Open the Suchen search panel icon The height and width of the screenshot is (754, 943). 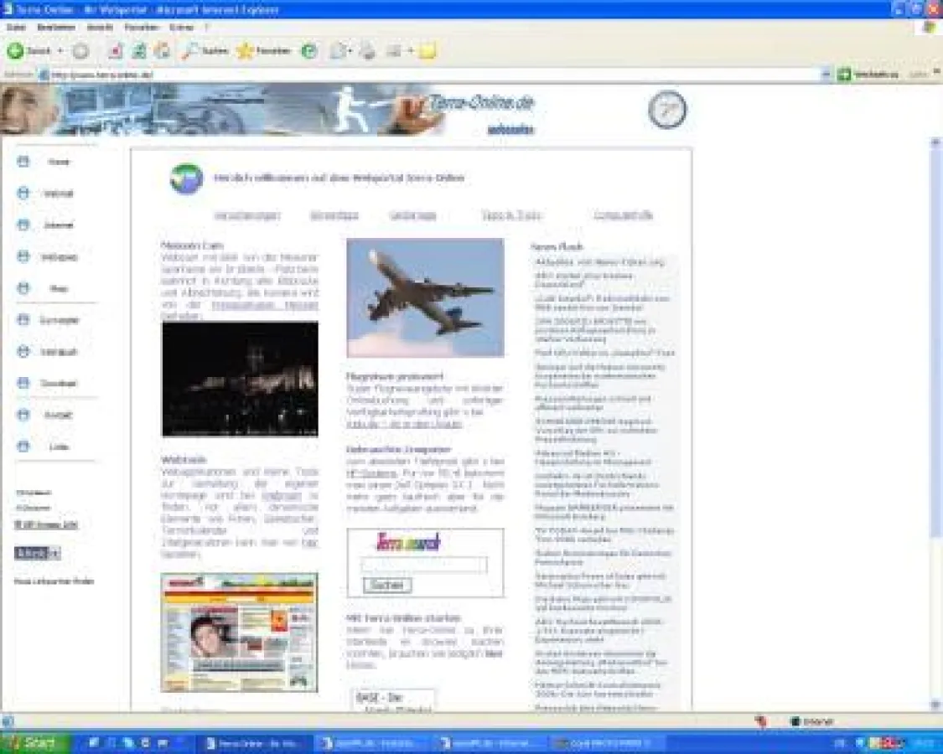pyautogui.click(x=186, y=50)
